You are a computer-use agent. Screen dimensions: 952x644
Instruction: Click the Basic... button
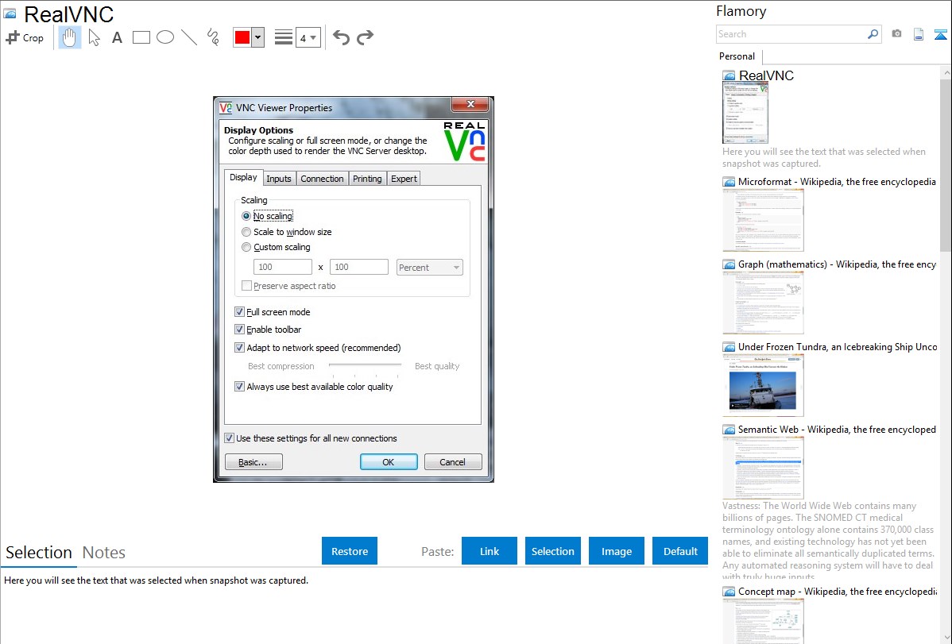tap(253, 462)
